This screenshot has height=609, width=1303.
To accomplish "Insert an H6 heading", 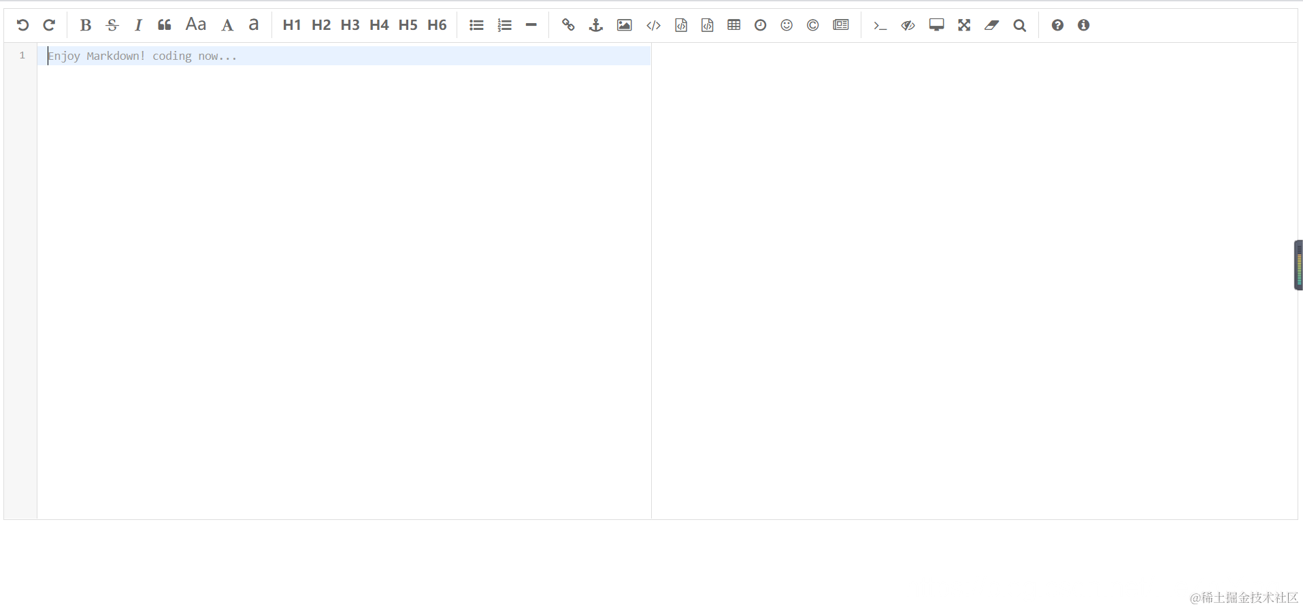I will click(x=437, y=25).
